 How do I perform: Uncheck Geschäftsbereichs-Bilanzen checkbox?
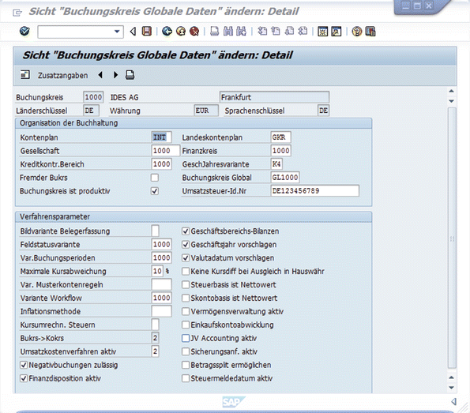click(186, 231)
